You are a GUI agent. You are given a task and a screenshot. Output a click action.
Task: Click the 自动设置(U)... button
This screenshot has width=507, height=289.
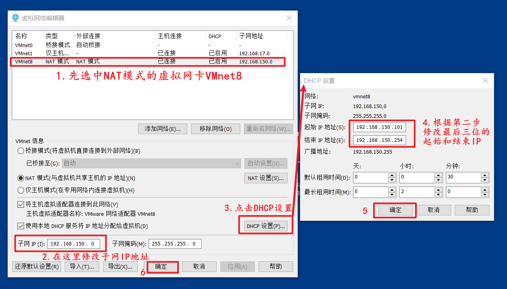(266, 163)
